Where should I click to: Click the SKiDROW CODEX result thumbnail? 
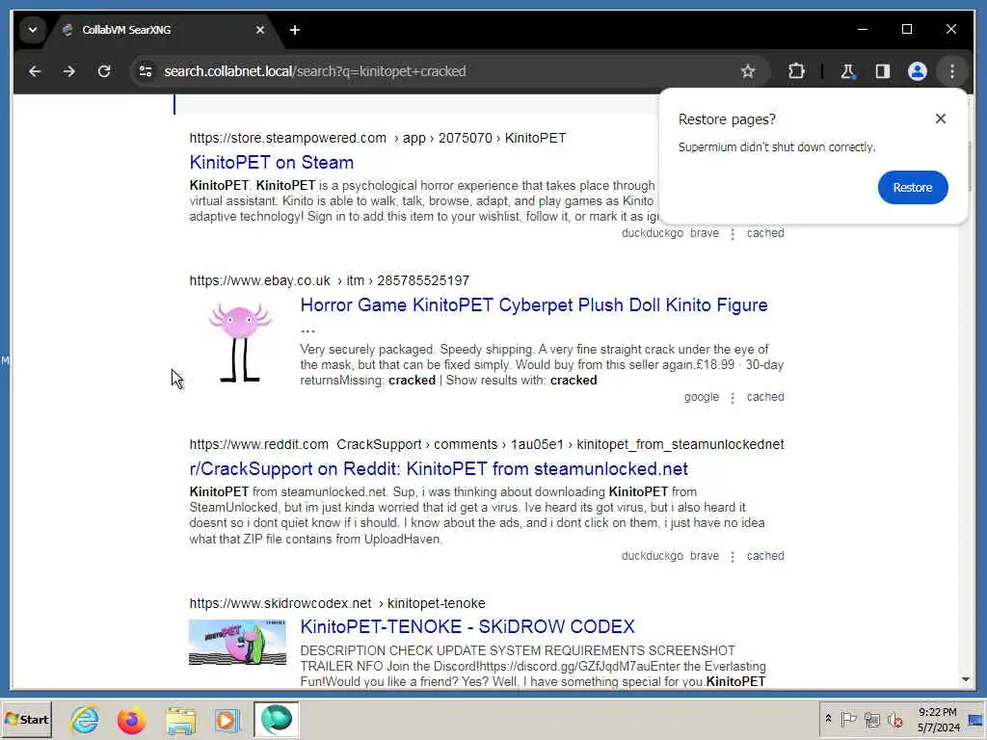237,642
